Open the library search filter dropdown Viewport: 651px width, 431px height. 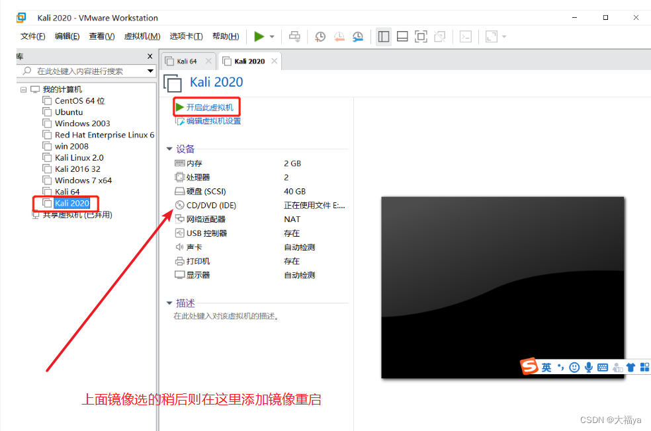point(150,71)
